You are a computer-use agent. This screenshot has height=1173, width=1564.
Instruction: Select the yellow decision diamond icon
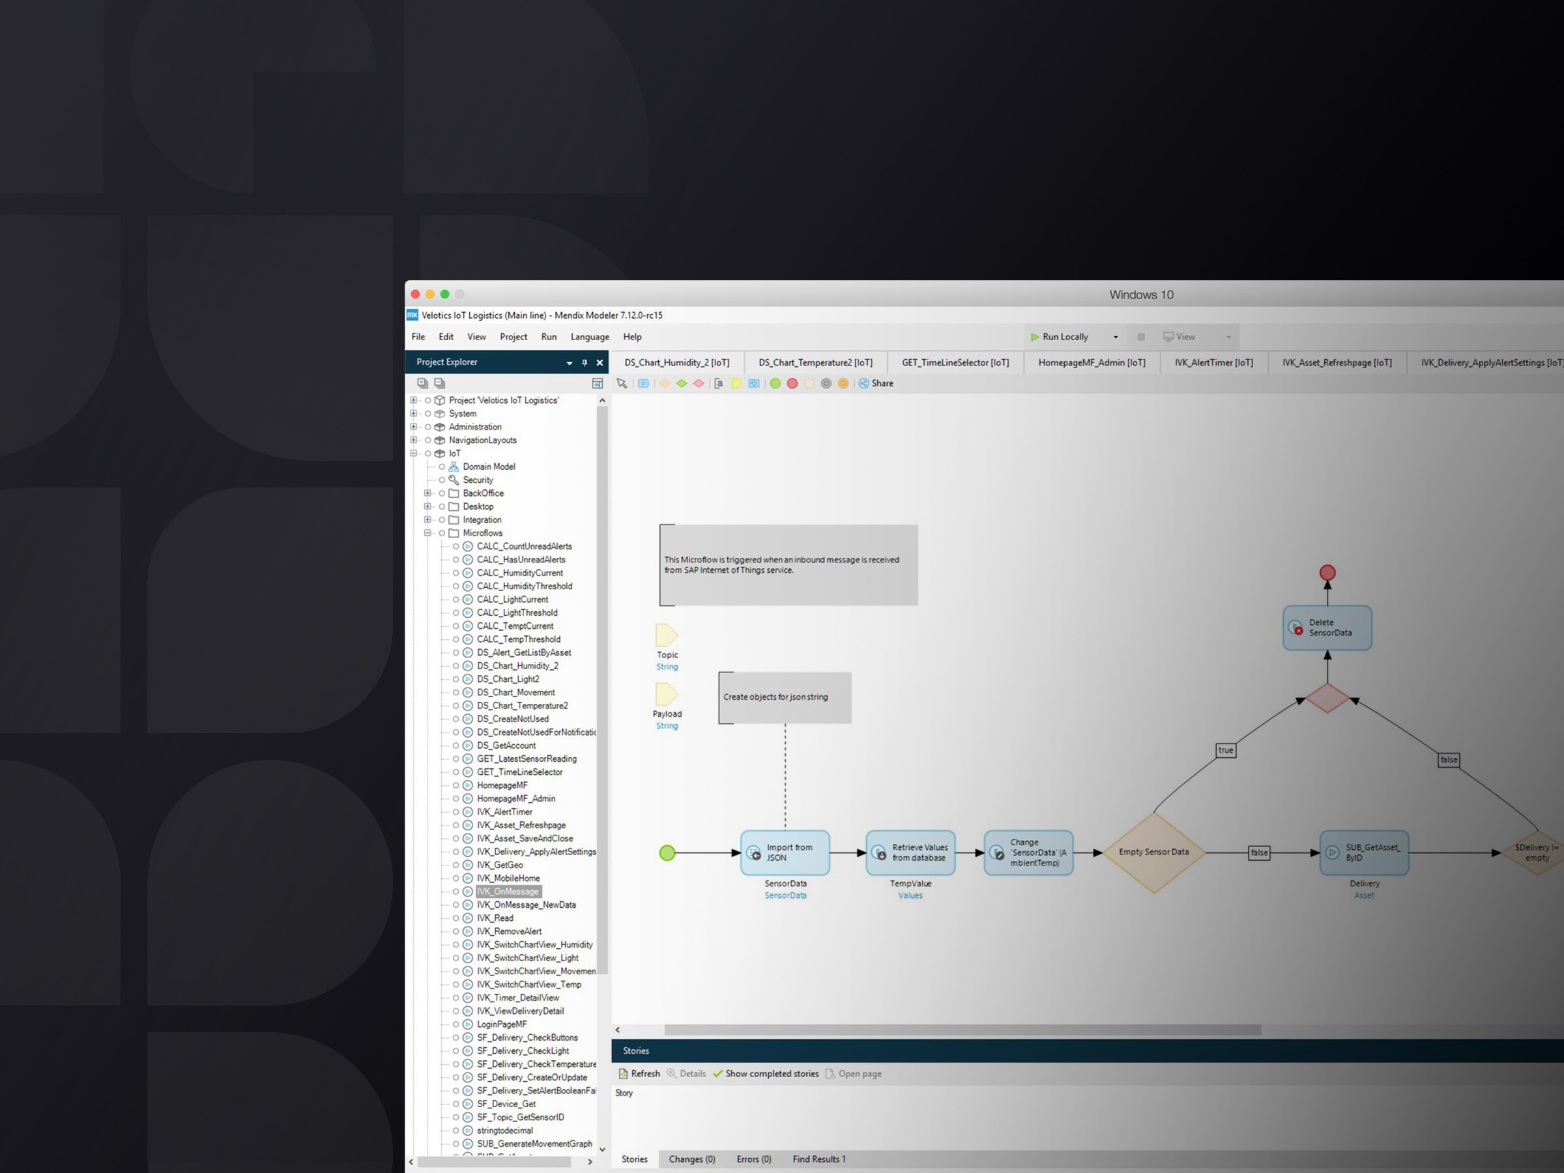click(665, 383)
